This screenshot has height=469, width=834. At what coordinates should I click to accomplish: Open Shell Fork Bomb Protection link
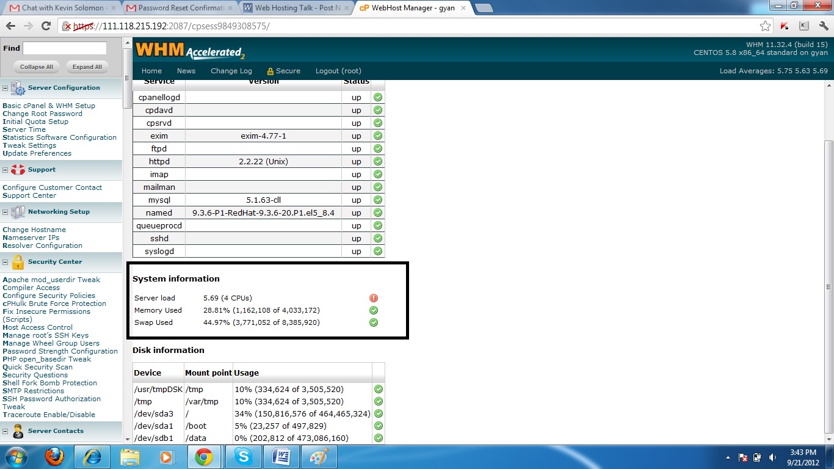point(49,383)
